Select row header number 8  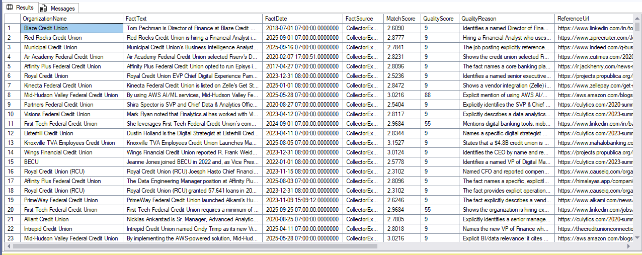pyautogui.click(x=12, y=95)
